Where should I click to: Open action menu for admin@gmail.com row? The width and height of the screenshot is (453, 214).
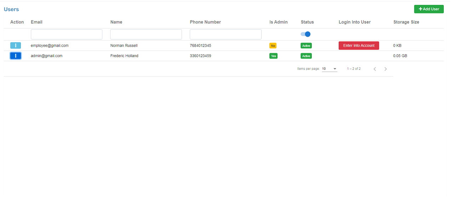16,56
